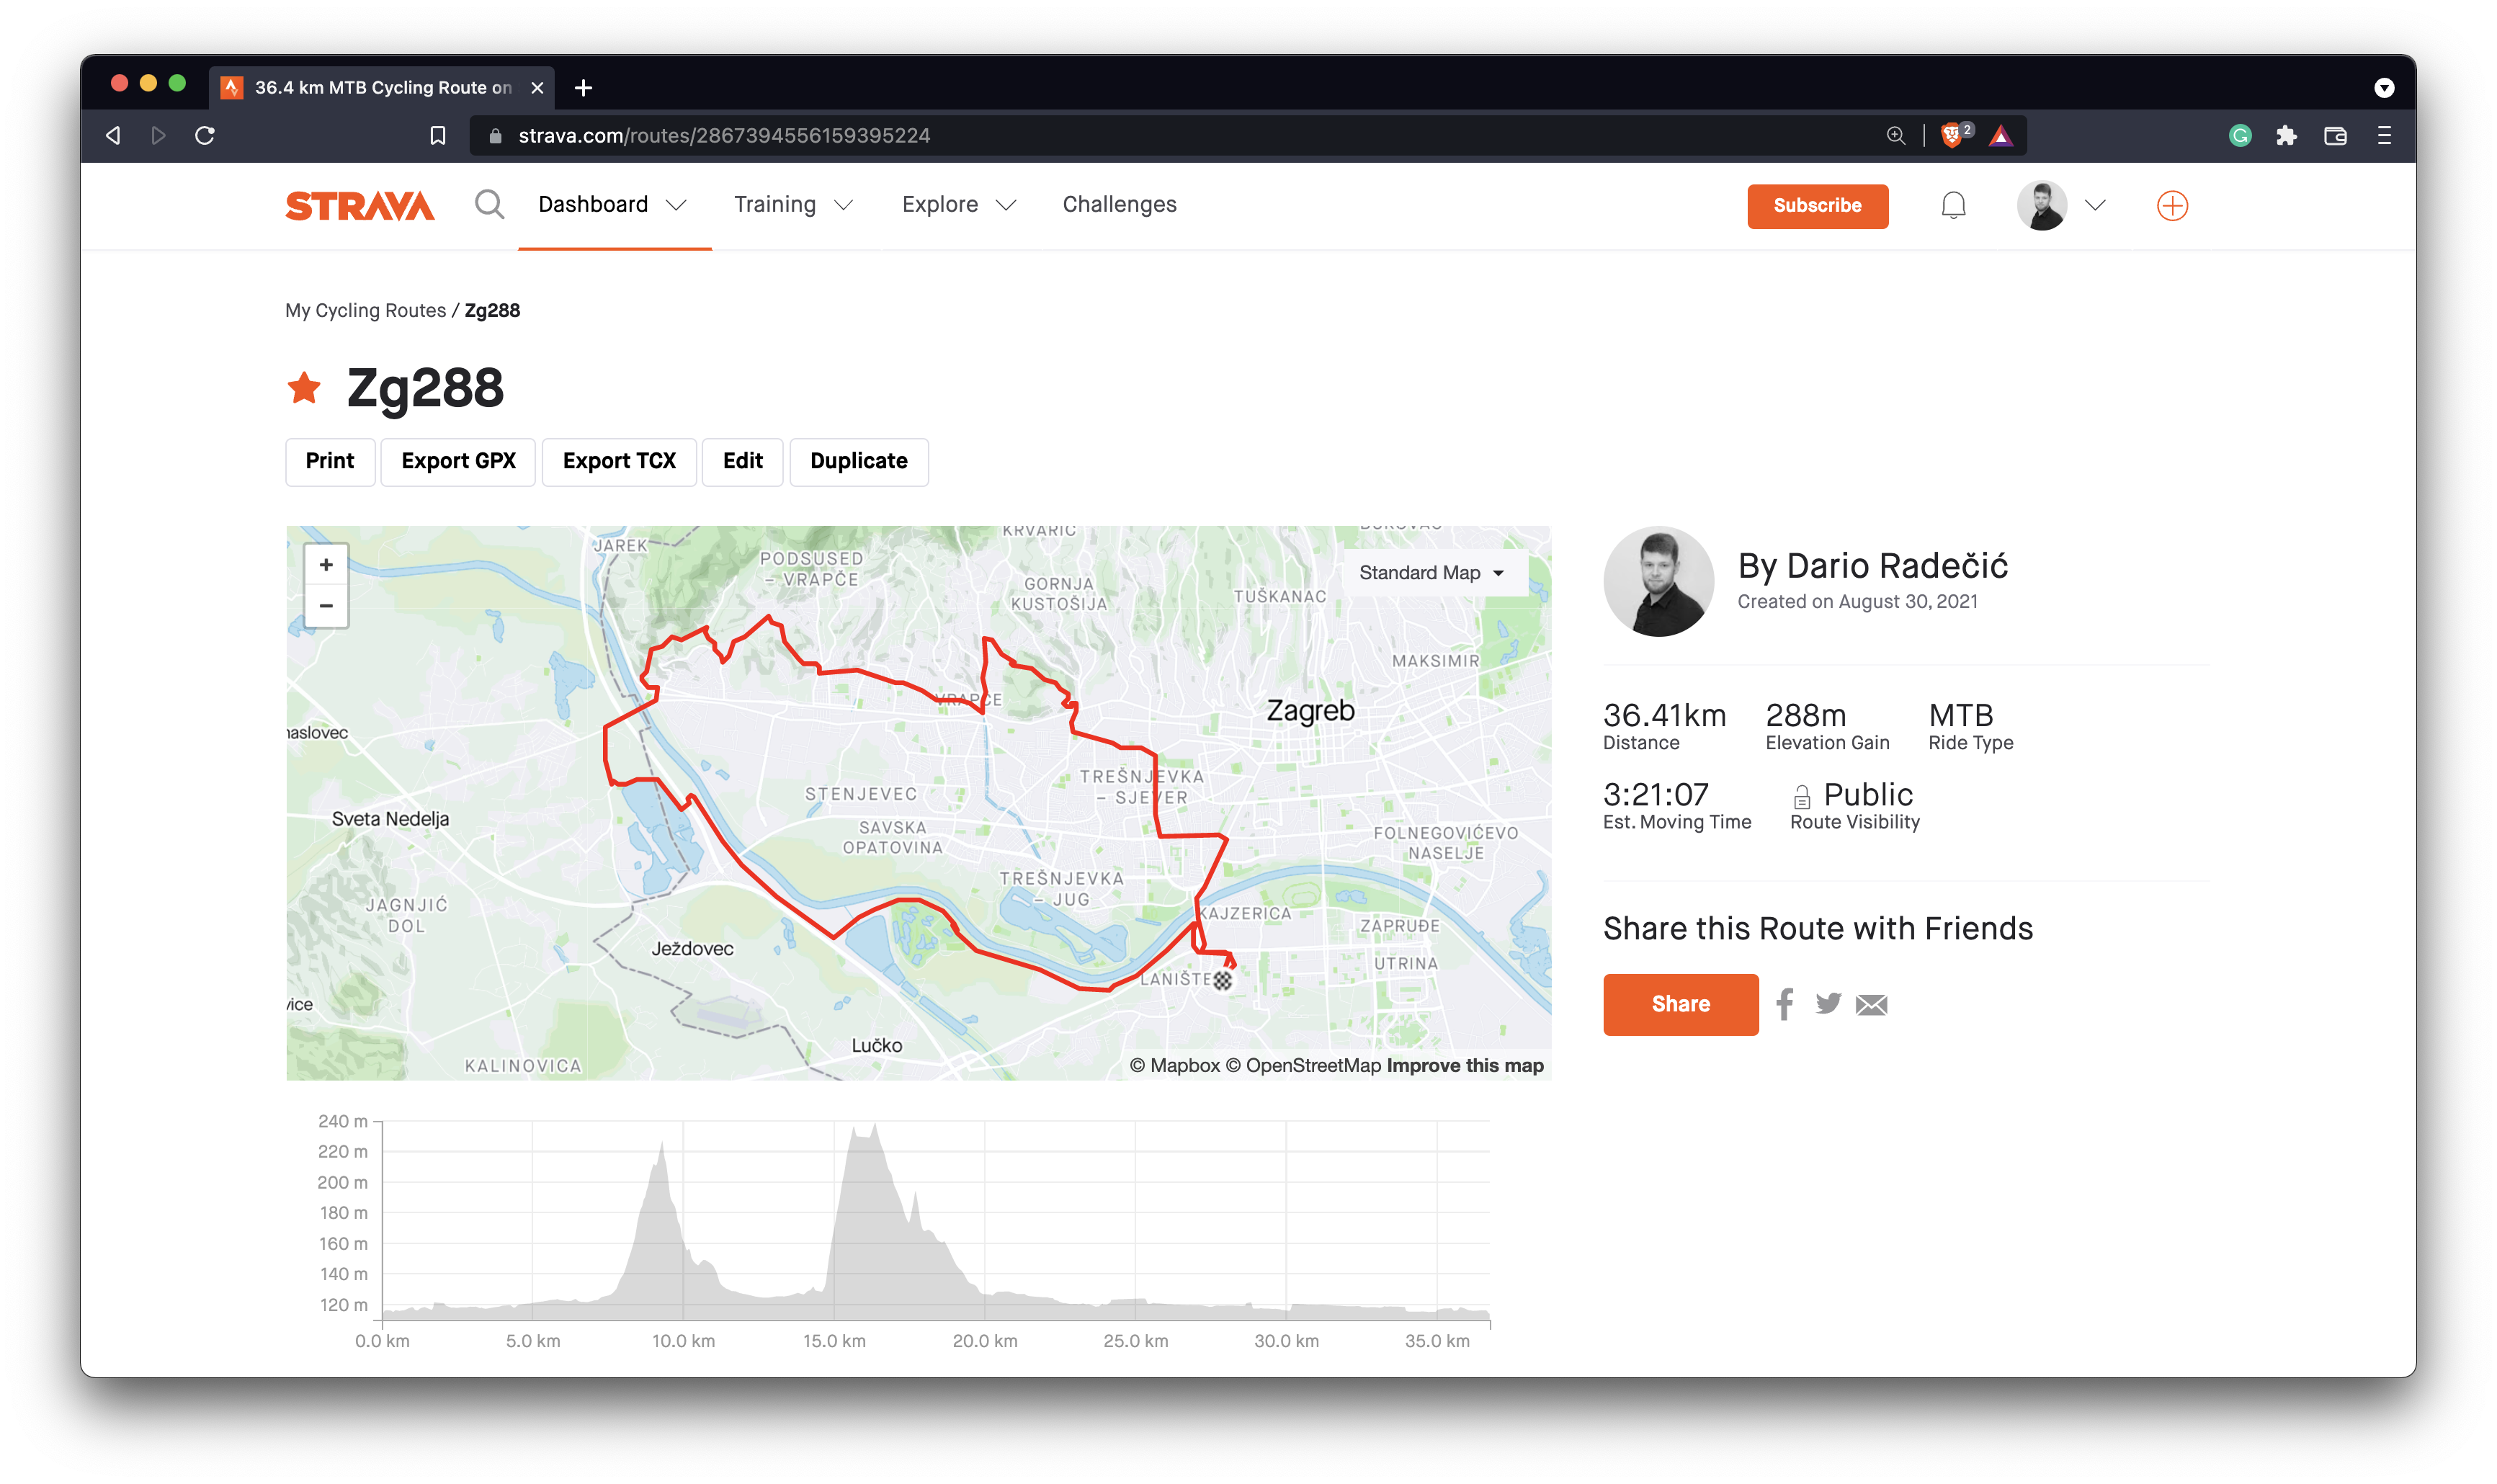The image size is (2497, 1484).
Task: Share the route on Facebook
Action: click(x=1785, y=1004)
